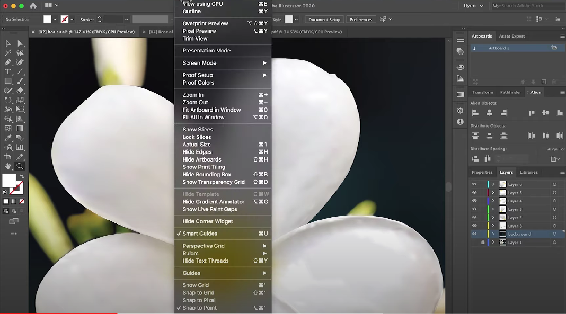Hide Layer 6 using eye icon
Image resolution: width=566 pixels, height=314 pixels.
point(474,184)
